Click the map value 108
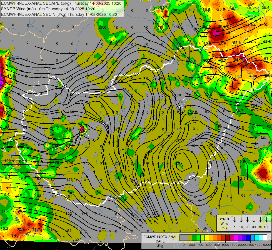This screenshot has height=250, width=272. click(x=242, y=196)
